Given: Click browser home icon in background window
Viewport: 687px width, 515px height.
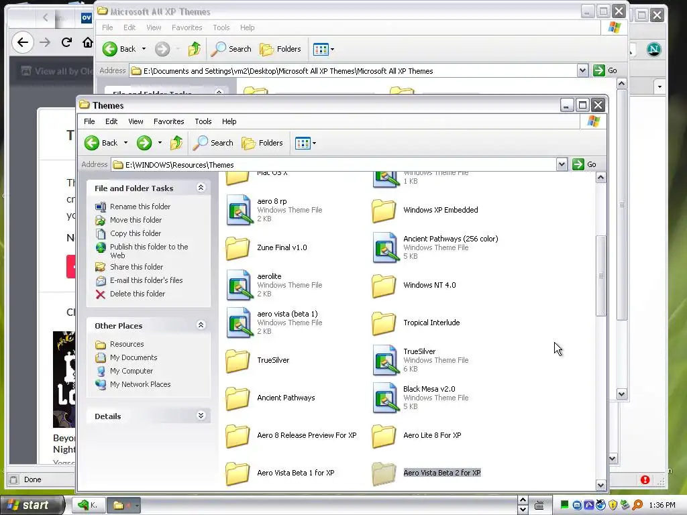Looking at the screenshot, I should pyautogui.click(x=87, y=42).
